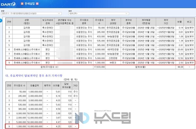Click the 채무자 column header
Image resolution: width=196 pixels, height=129 pixels.
click(47, 85)
